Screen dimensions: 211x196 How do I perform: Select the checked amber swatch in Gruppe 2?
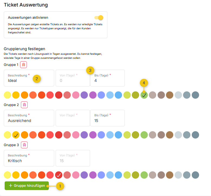[x=16, y=135]
